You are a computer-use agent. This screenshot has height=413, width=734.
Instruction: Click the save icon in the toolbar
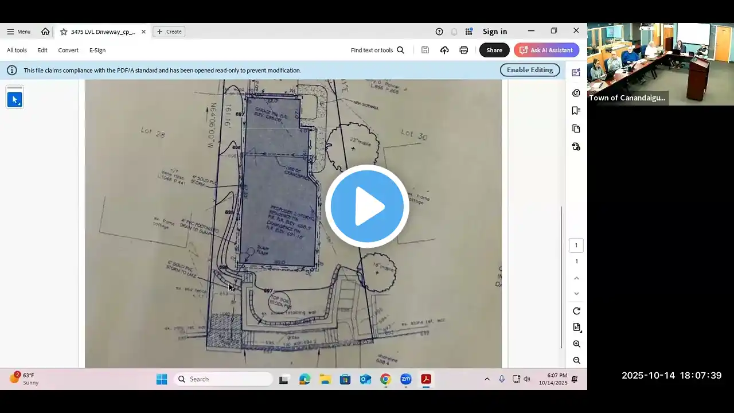point(425,50)
